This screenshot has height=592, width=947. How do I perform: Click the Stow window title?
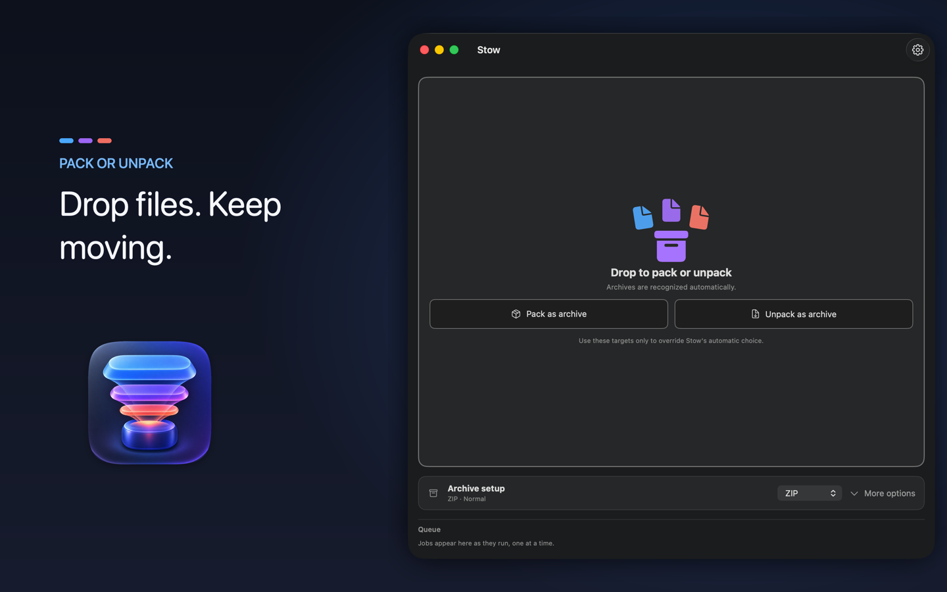tap(489, 50)
